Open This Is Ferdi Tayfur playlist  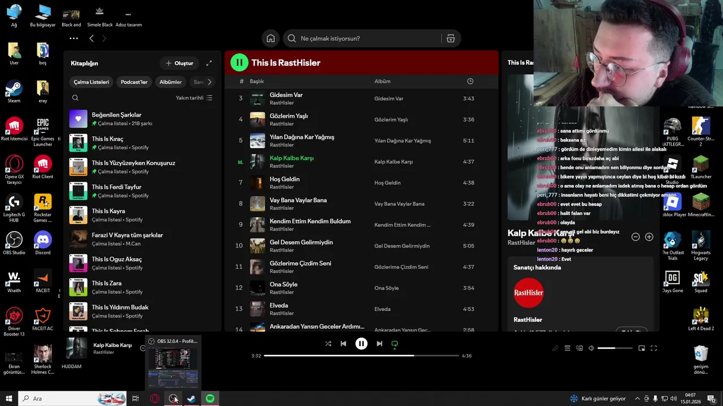click(x=142, y=191)
